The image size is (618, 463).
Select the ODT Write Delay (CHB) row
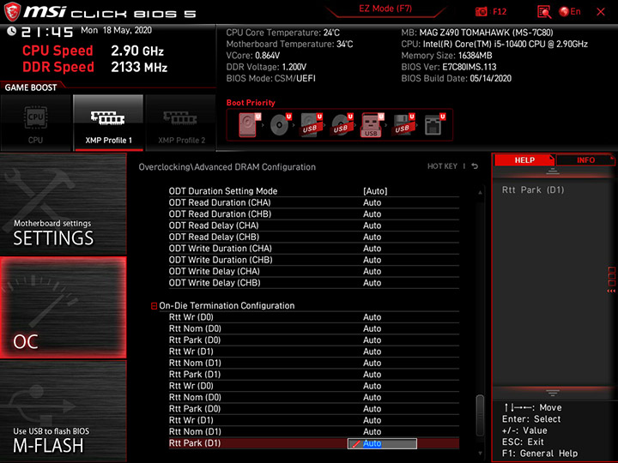pos(314,283)
